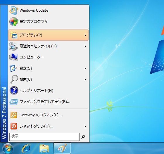Click the コンピューター monitor icon
164x154 pixels.
tap(14, 57)
